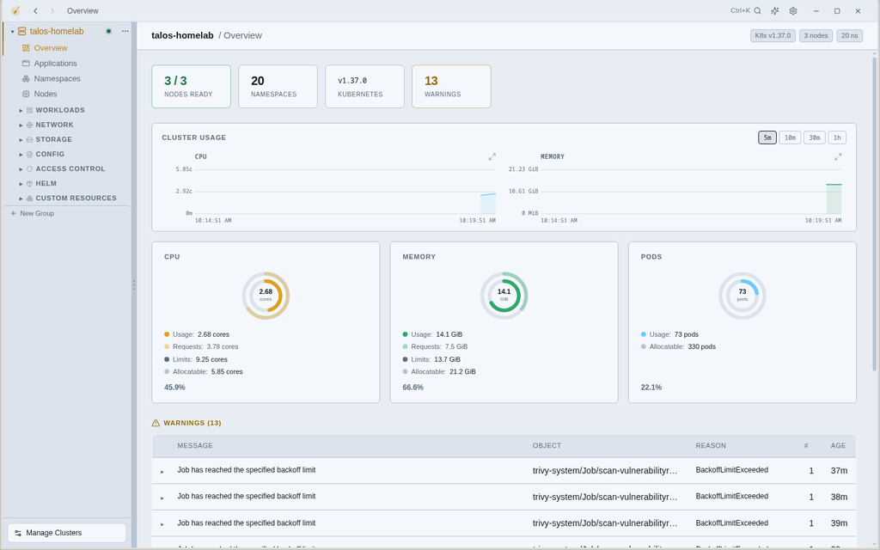The width and height of the screenshot is (880, 550).
Task: Click the 3 nodes badge
Action: click(x=816, y=35)
